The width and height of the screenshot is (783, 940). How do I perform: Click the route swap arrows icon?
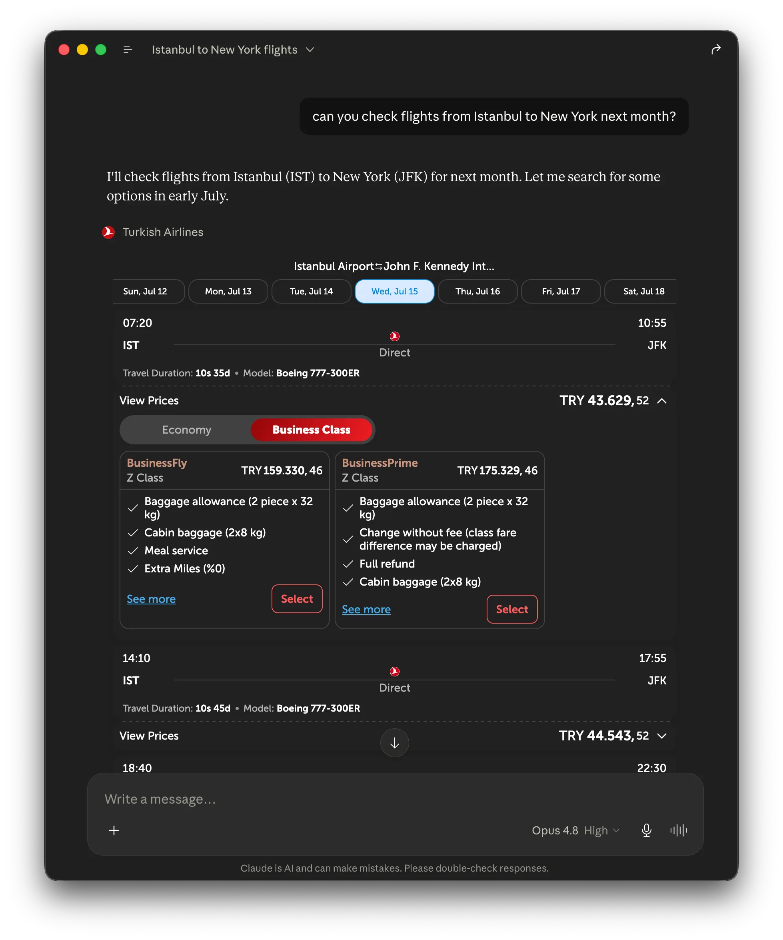click(379, 266)
